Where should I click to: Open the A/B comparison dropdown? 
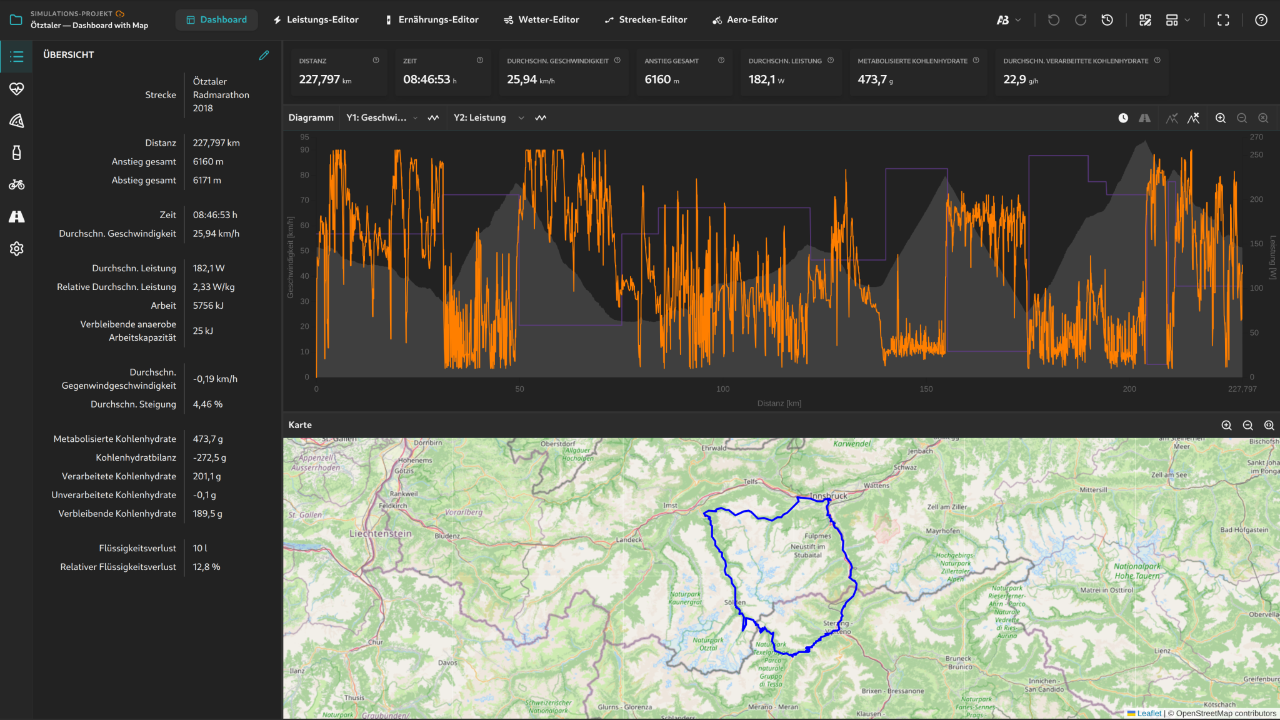pyautogui.click(x=1009, y=20)
